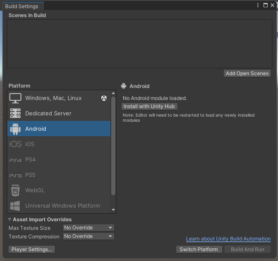
Task: Open Learn about Unity Build Automation link
Action: pos(228,239)
